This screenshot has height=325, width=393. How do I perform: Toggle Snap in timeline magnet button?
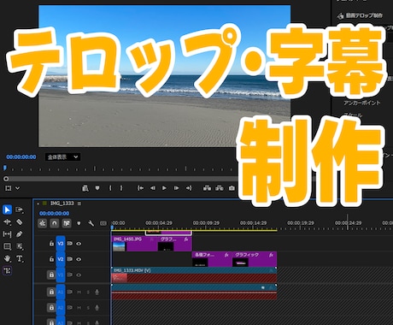pyautogui.click(x=54, y=223)
